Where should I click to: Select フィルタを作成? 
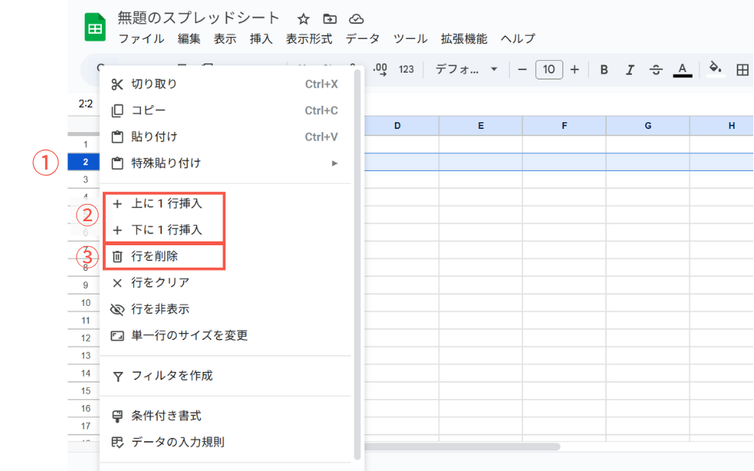(x=225, y=376)
